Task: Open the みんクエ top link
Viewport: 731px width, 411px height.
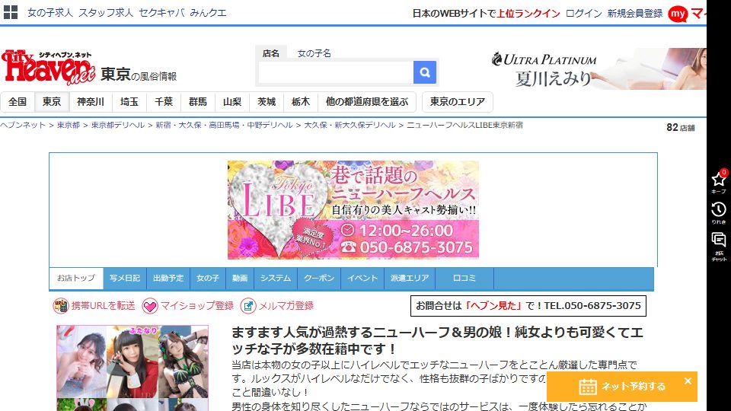Action: [209, 13]
